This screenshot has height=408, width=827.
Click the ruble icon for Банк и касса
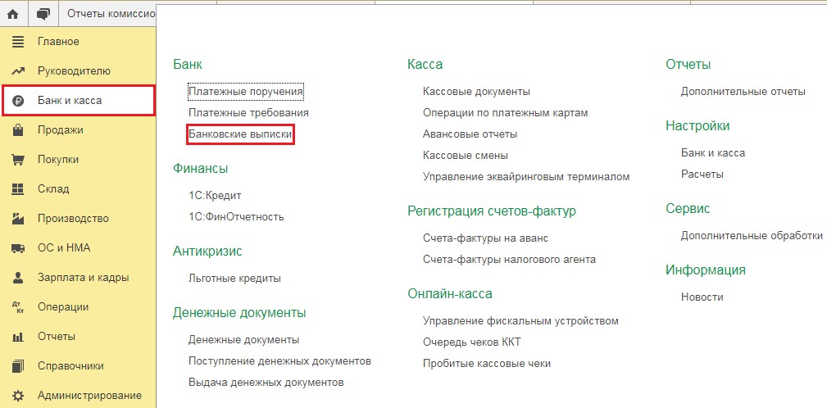[18, 101]
